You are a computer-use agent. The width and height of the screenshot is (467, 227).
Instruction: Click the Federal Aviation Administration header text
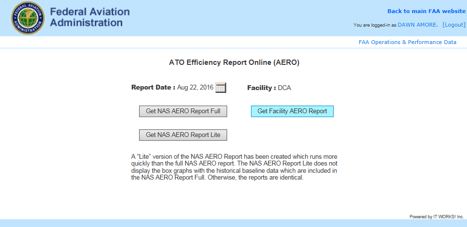(90, 17)
